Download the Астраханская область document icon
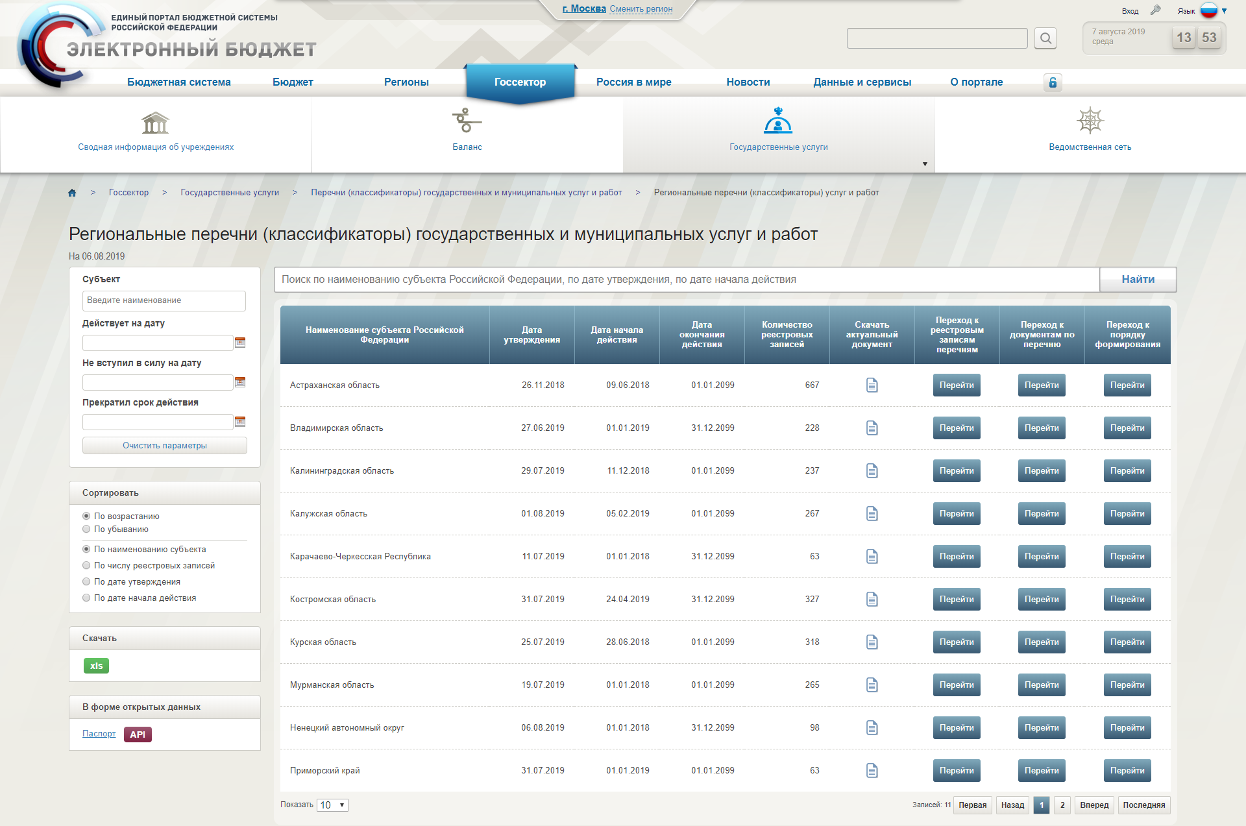This screenshot has width=1246, height=826. (x=872, y=385)
